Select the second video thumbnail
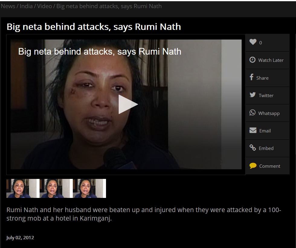 (x=54, y=188)
